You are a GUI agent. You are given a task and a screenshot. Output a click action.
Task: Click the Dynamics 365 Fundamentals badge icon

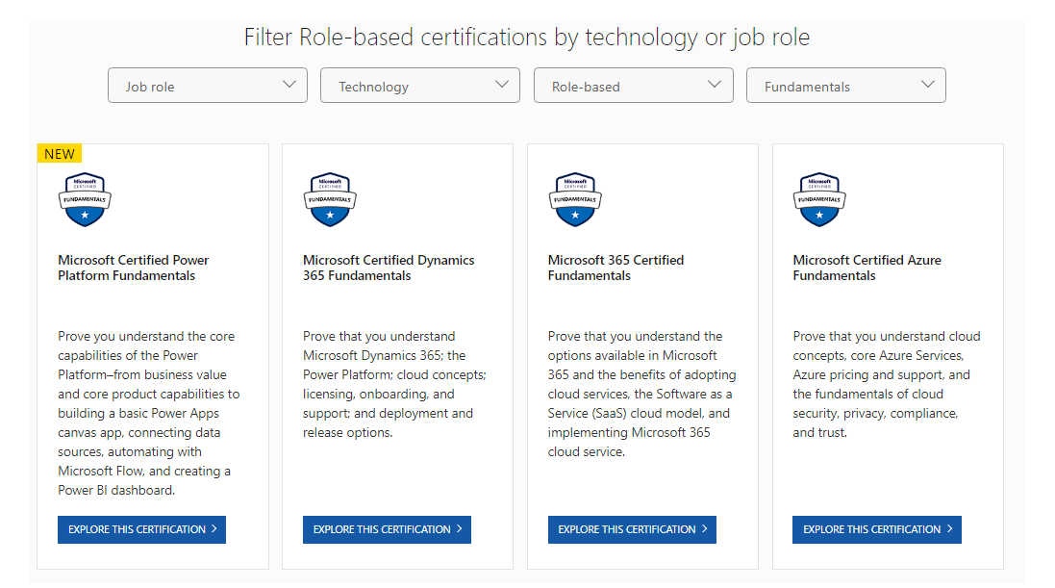point(330,199)
